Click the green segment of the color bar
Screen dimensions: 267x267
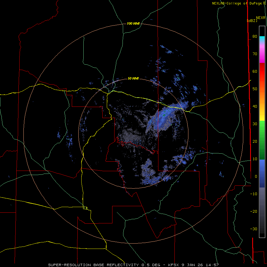[262, 140]
